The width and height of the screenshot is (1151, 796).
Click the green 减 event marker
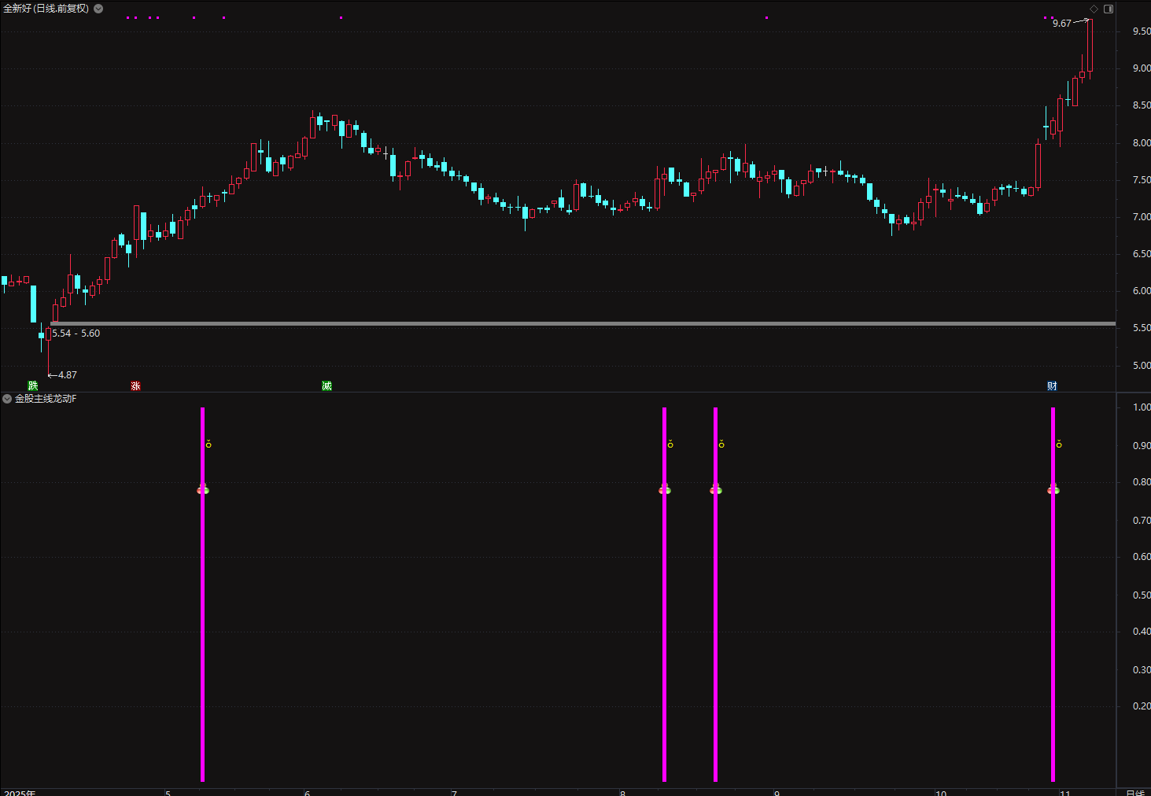(x=326, y=385)
